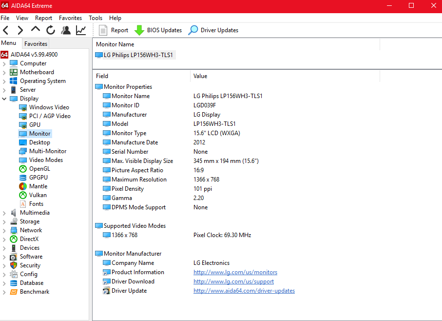Expand the Operating System node chevron

[4, 81]
